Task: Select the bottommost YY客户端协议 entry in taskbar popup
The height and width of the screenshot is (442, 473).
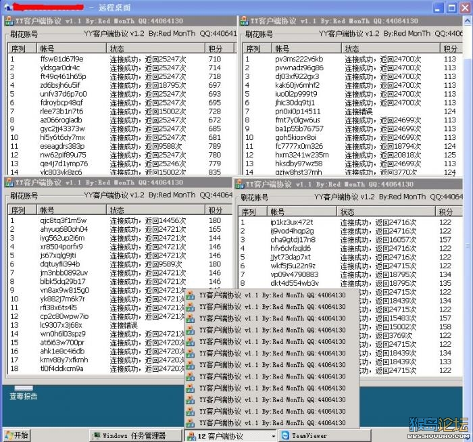Action: click(272, 423)
